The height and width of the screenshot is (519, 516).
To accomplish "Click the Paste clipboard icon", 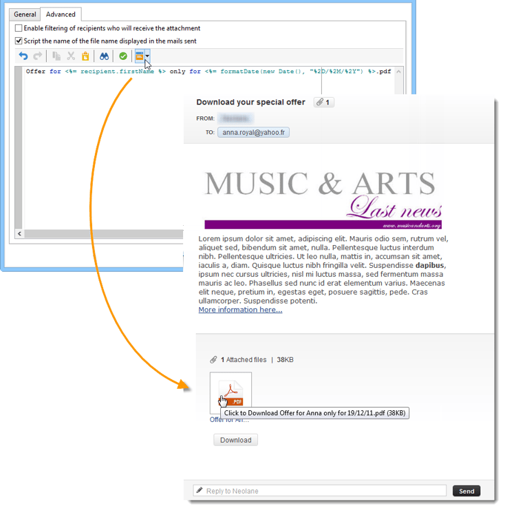I will coord(85,56).
